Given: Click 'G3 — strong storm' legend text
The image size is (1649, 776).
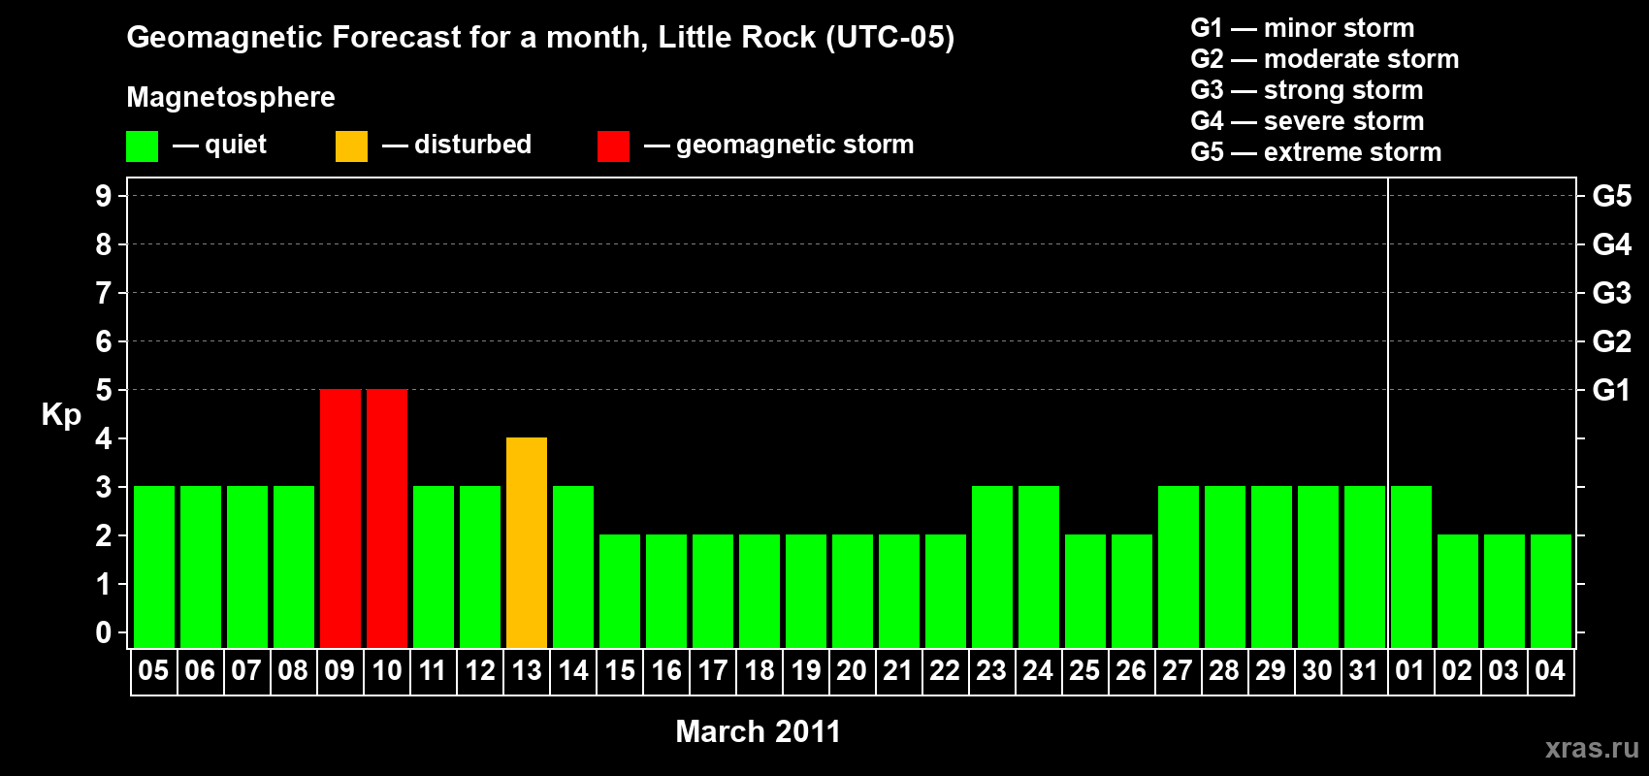Looking at the screenshot, I should [x=1307, y=90].
